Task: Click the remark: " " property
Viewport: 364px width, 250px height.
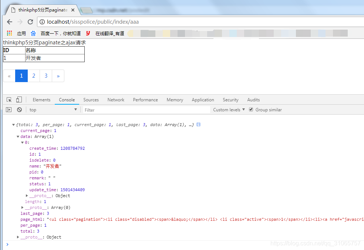Action: [42, 178]
